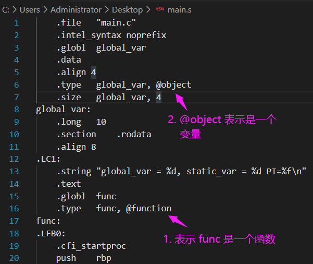Click push instruction on line 20
Screen dimensions: 313x264
(x=66, y=258)
